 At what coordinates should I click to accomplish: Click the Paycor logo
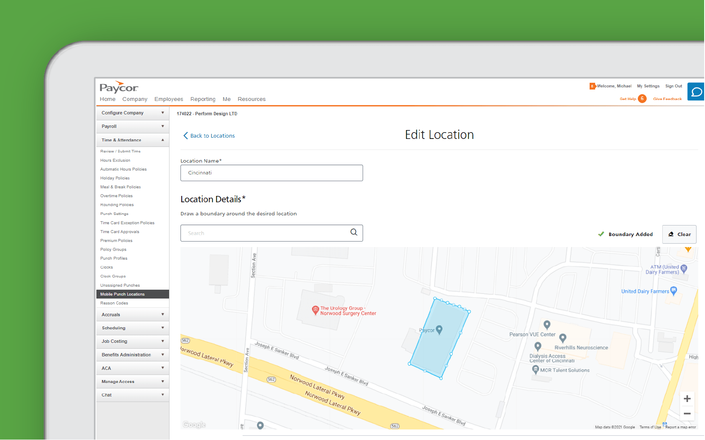click(x=119, y=87)
